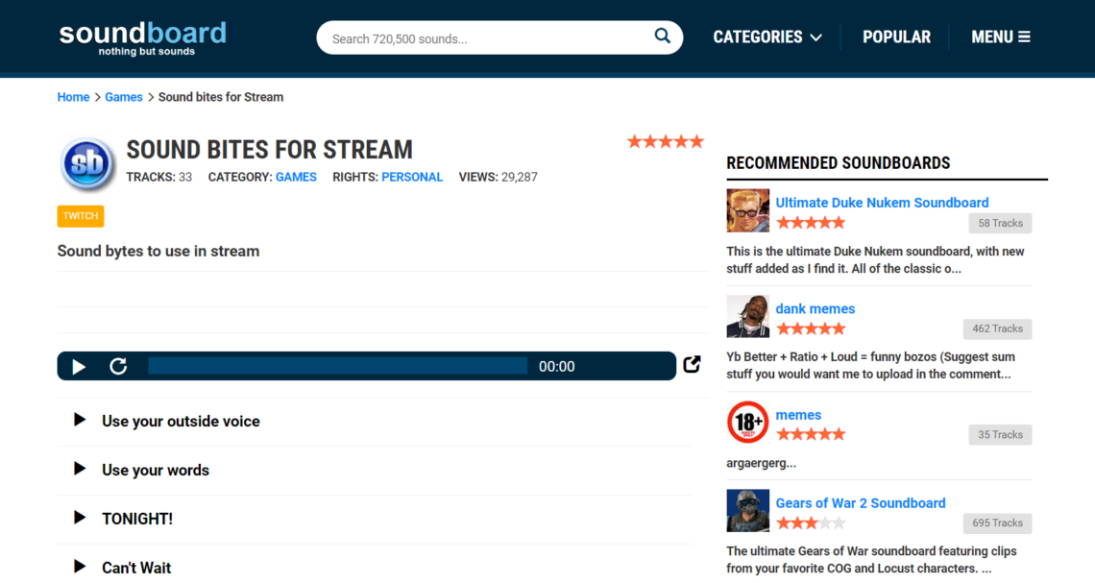
Task: Open the MENU with the hamburger icon
Action: [x=1000, y=36]
